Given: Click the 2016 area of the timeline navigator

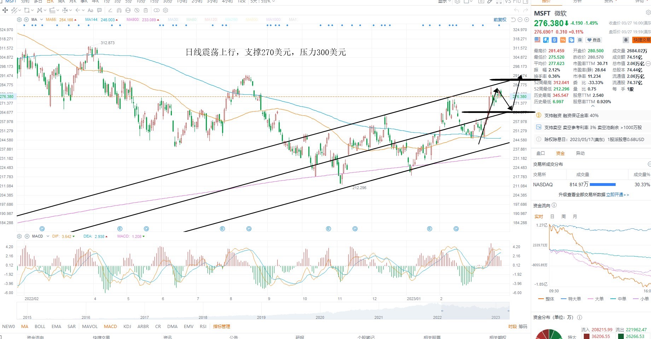Looking at the screenshot, I should click(x=86, y=317).
